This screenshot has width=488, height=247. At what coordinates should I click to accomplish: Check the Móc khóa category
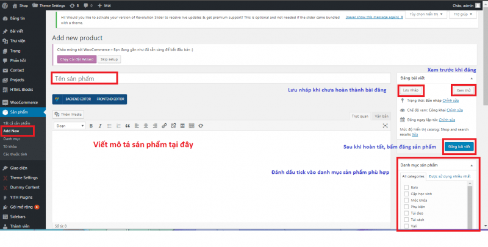406,200
